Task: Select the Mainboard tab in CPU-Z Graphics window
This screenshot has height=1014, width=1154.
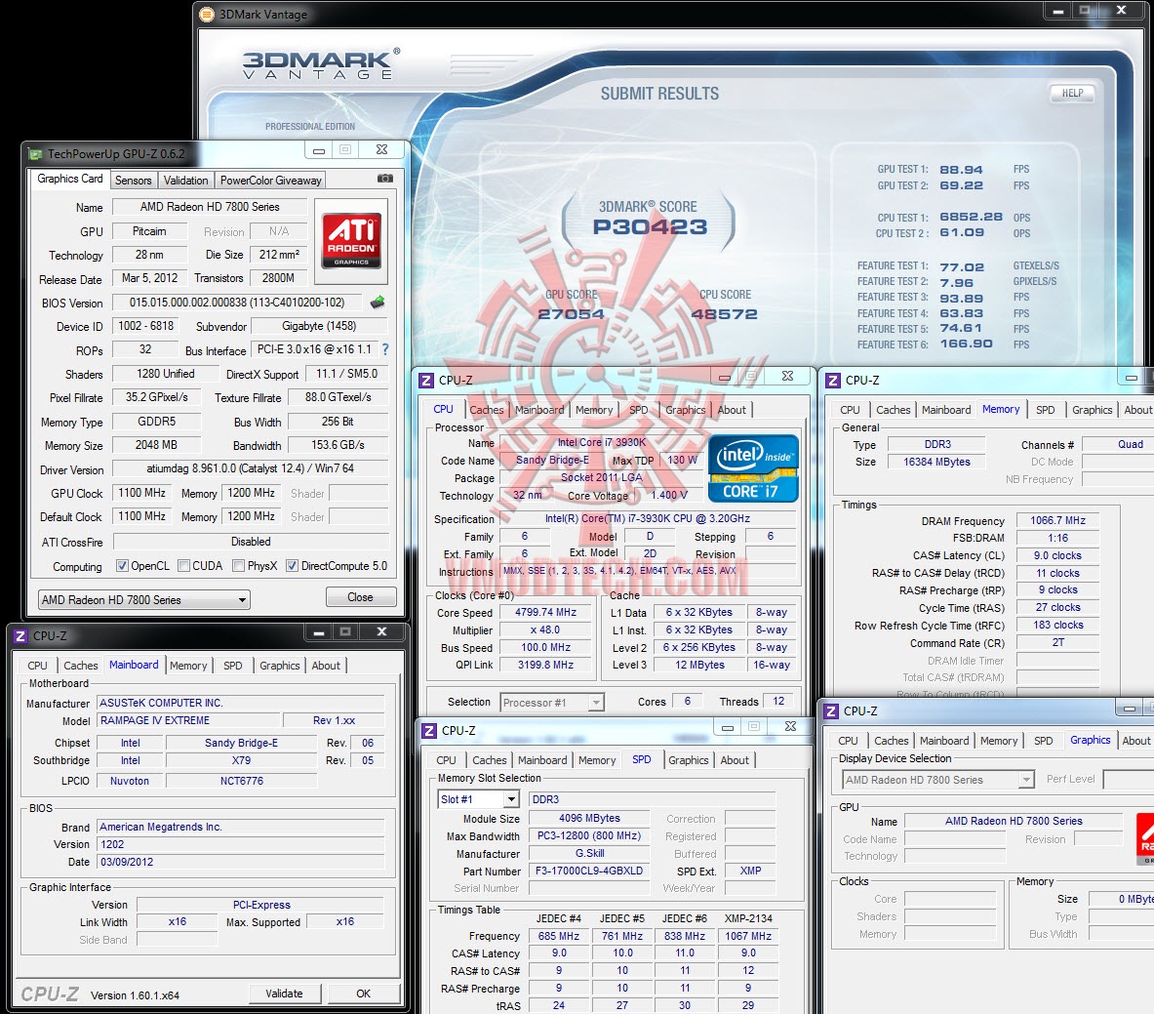Action: point(943,741)
